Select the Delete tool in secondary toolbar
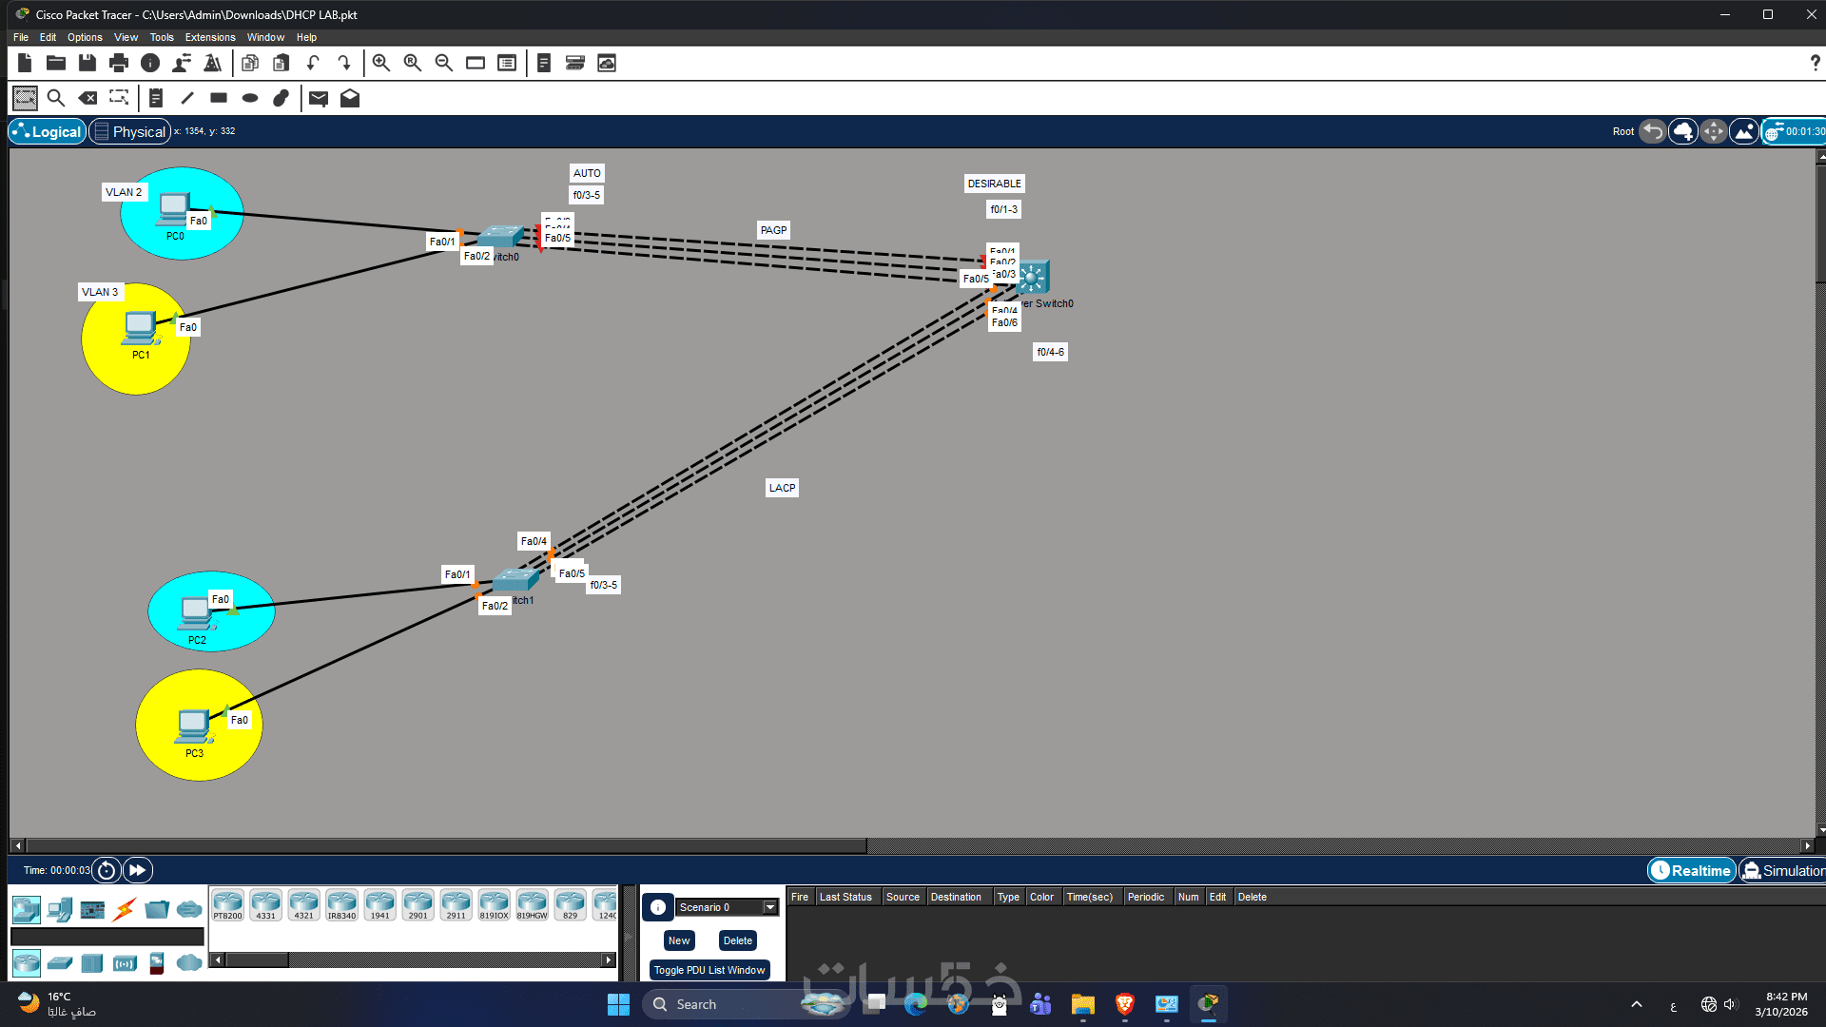 pyautogui.click(x=87, y=98)
